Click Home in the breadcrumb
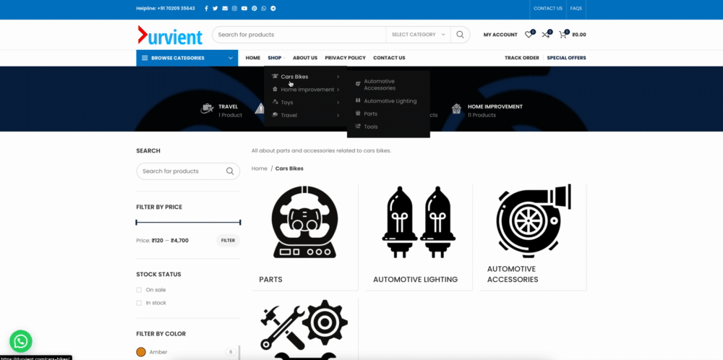This screenshot has width=723, height=360. 259,168
